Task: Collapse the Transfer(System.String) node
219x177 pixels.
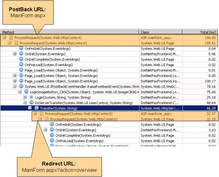Action: (x=30, y=108)
